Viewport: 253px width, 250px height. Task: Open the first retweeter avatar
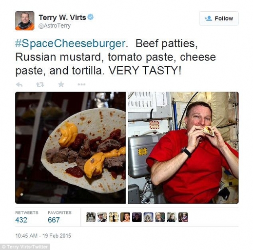(x=91, y=217)
